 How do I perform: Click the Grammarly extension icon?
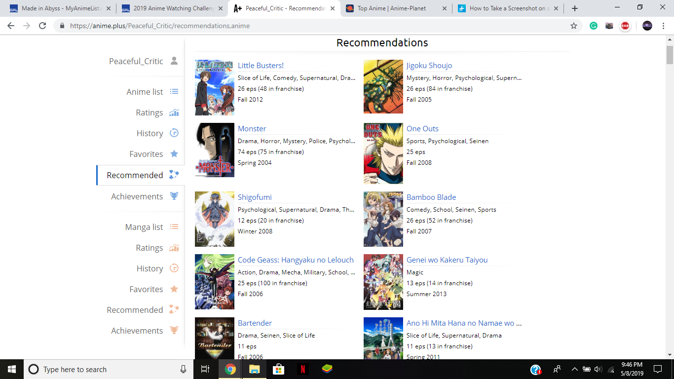[594, 26]
